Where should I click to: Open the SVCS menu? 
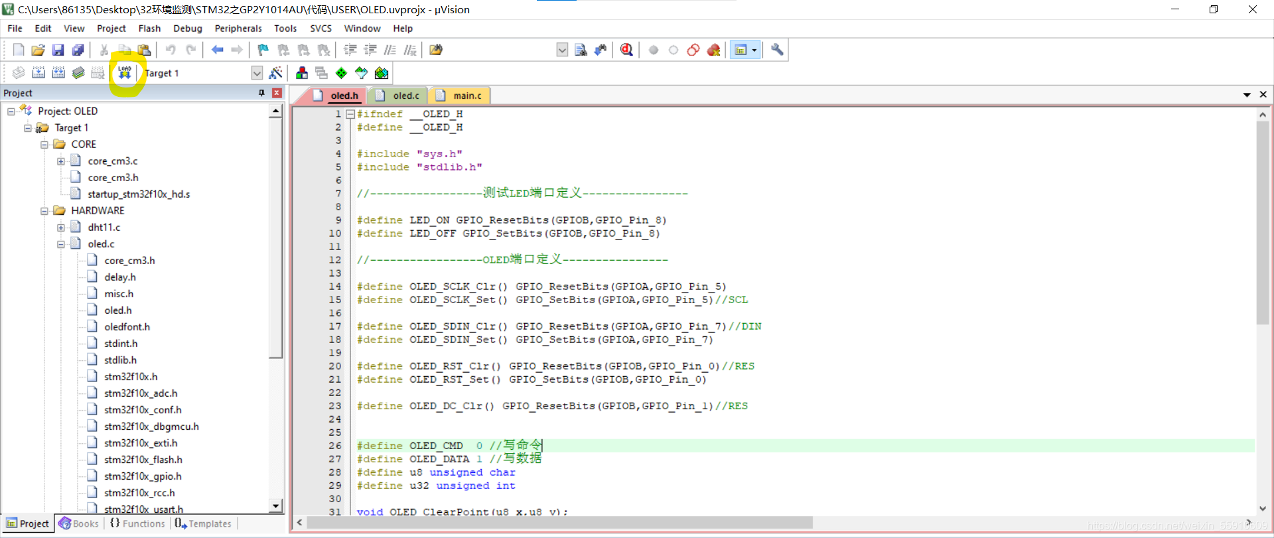321,29
